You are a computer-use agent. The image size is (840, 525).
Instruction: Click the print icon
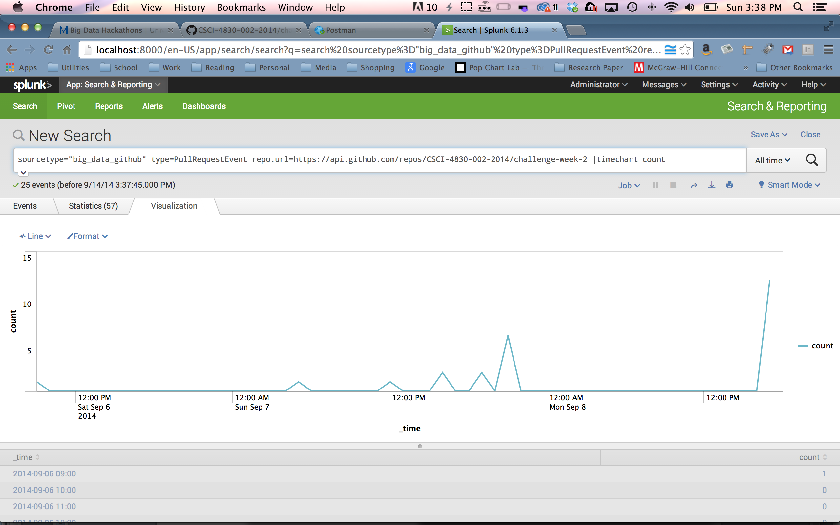coord(729,185)
